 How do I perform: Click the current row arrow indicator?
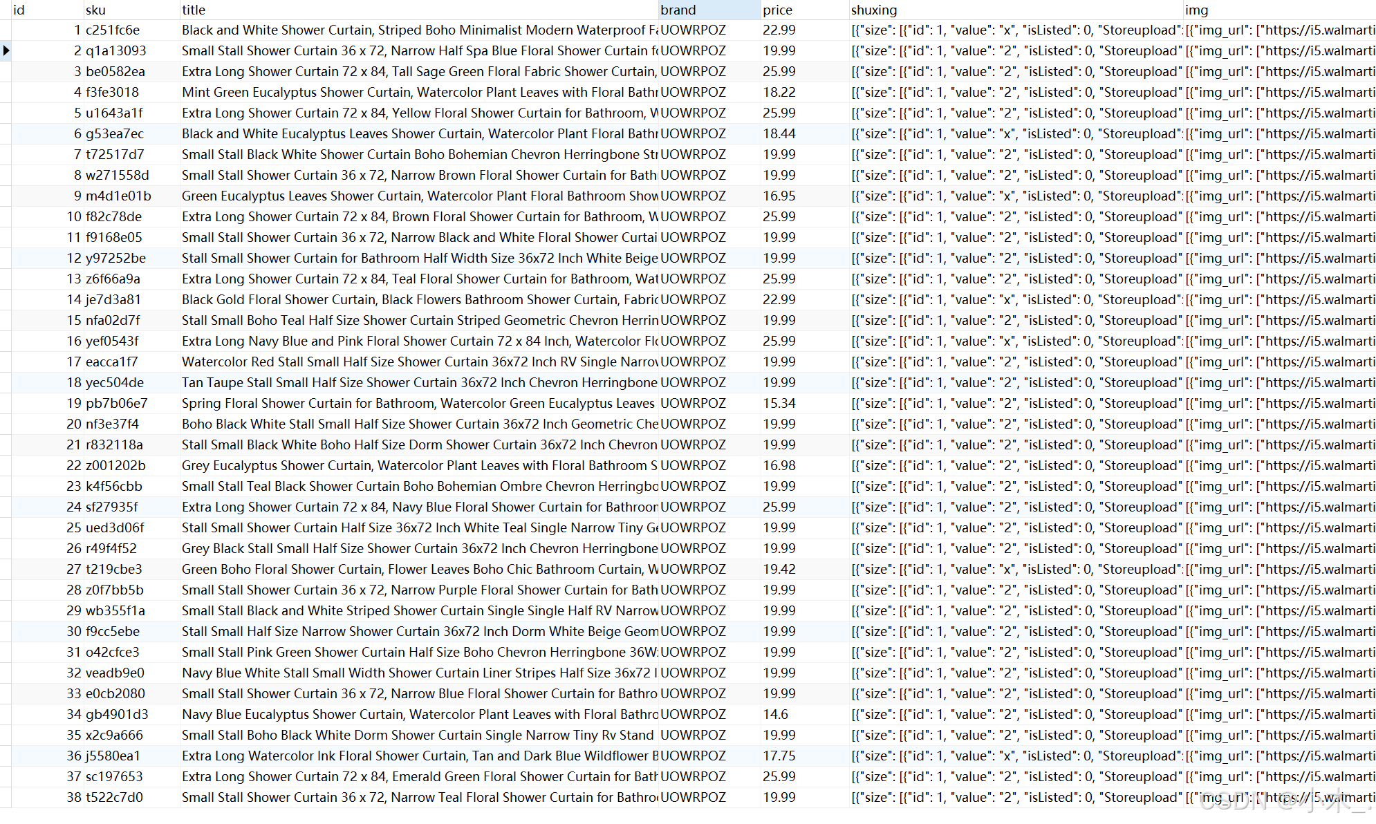coord(6,50)
